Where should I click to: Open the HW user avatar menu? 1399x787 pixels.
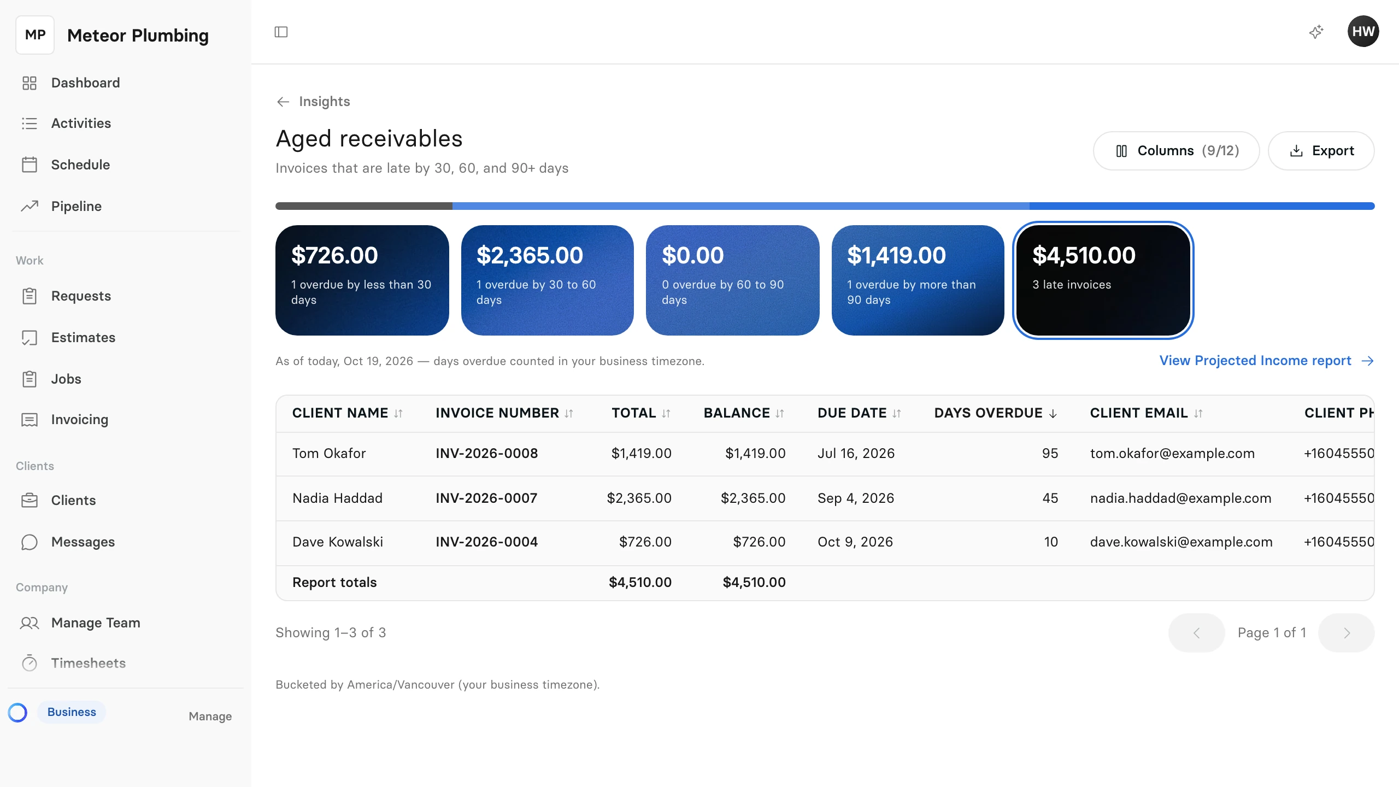point(1363,32)
